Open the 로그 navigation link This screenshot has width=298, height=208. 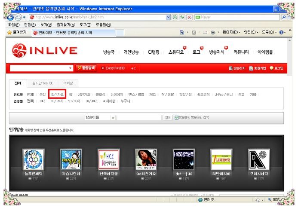pos(197,52)
